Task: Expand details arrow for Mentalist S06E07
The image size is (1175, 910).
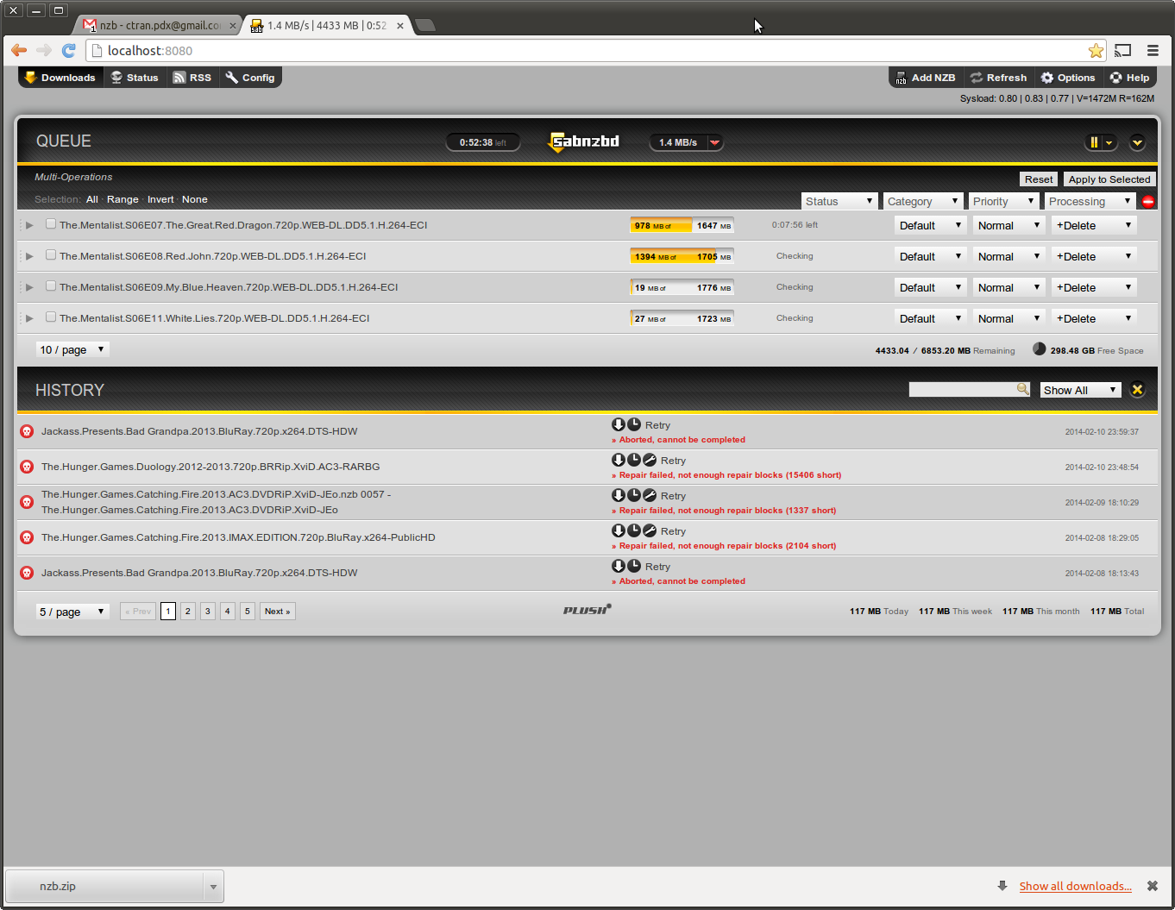Action: 29,225
